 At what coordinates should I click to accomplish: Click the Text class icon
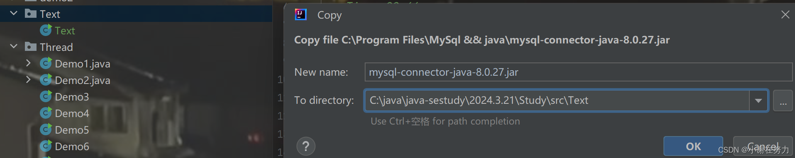[x=46, y=30]
